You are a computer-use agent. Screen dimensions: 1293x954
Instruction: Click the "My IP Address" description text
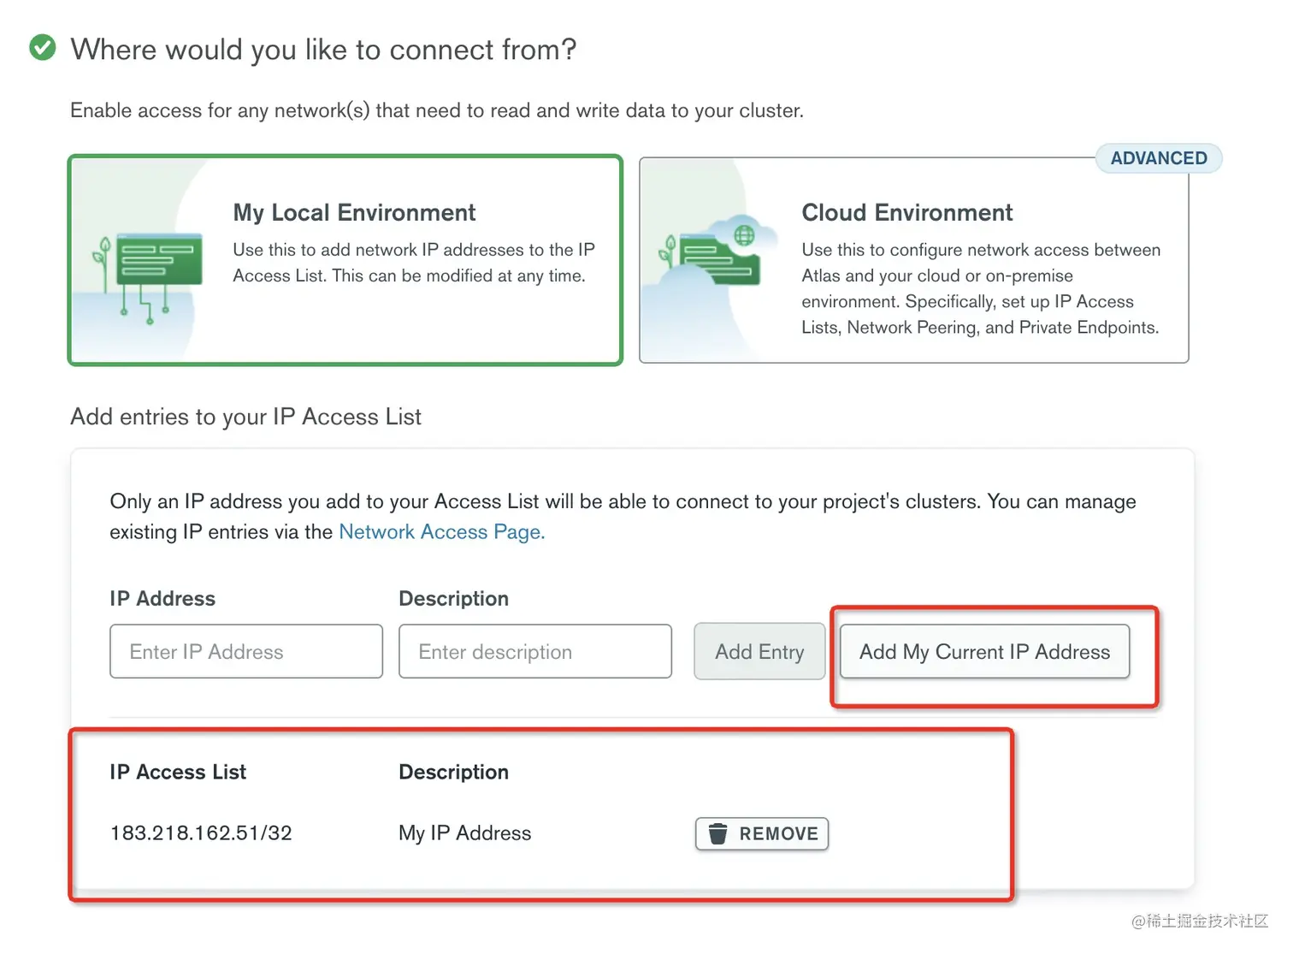464,833
